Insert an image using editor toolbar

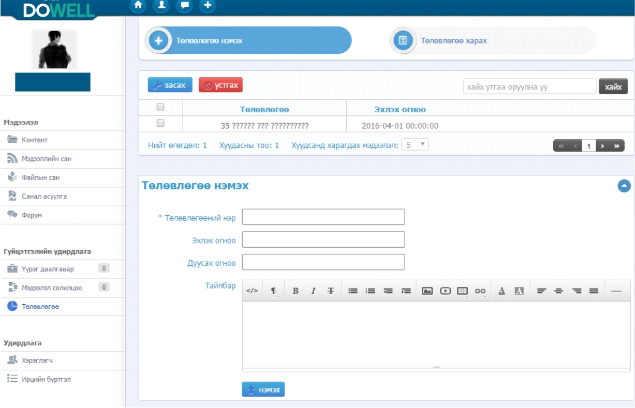tap(427, 291)
